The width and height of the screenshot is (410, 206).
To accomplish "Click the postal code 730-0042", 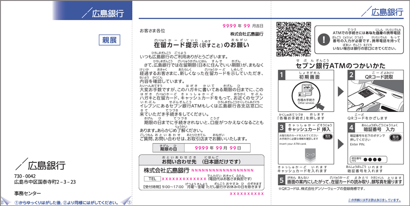I will 25,176.
